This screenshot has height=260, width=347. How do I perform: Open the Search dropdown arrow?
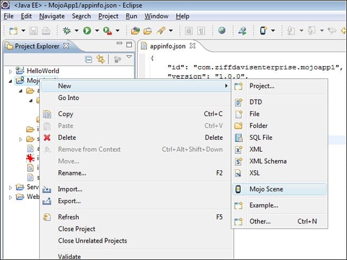pyautogui.click(x=171, y=31)
